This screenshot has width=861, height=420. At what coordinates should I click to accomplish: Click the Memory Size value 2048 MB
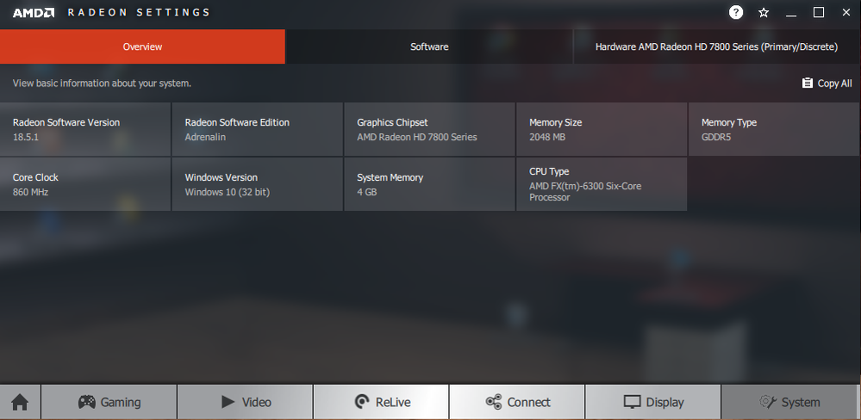[x=547, y=137]
